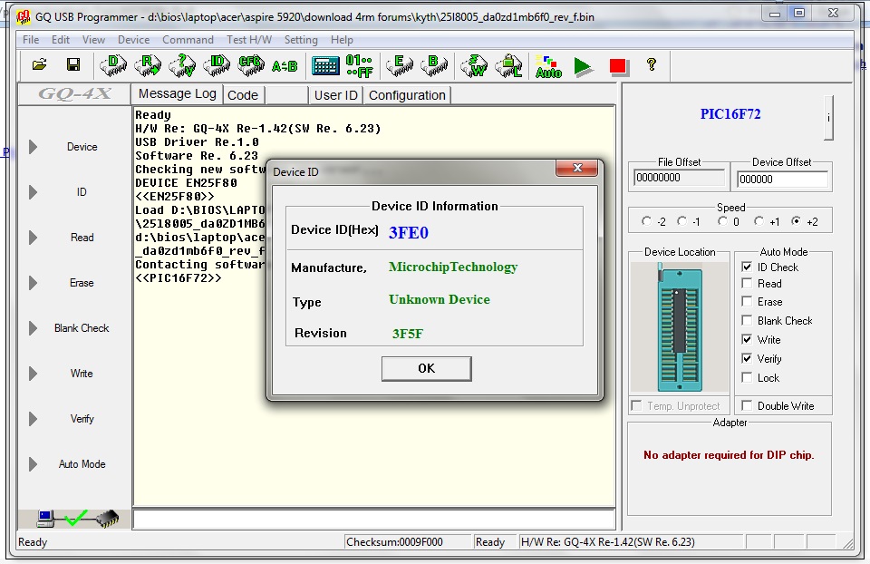
Task: Toggle the ID Check checkbox
Action: coord(747,267)
